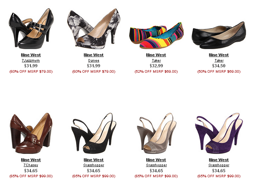
Task: Open the black Grasshopper slingback image
Action: point(94,133)
